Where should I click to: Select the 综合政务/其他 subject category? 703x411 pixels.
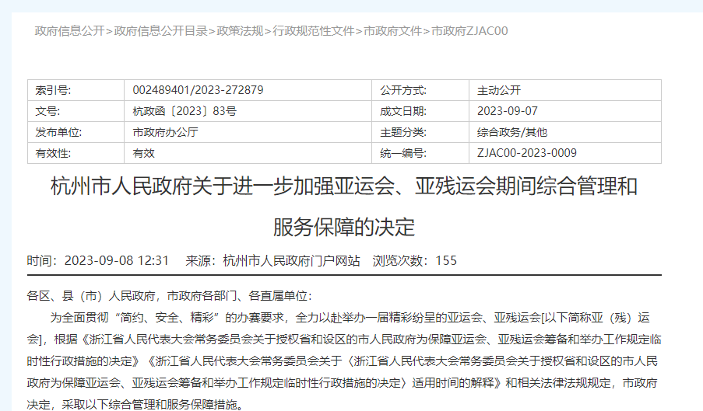tap(511, 132)
